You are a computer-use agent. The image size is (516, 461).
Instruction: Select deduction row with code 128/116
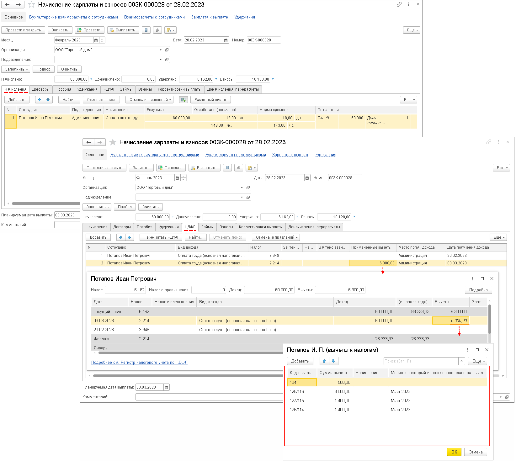point(387,391)
